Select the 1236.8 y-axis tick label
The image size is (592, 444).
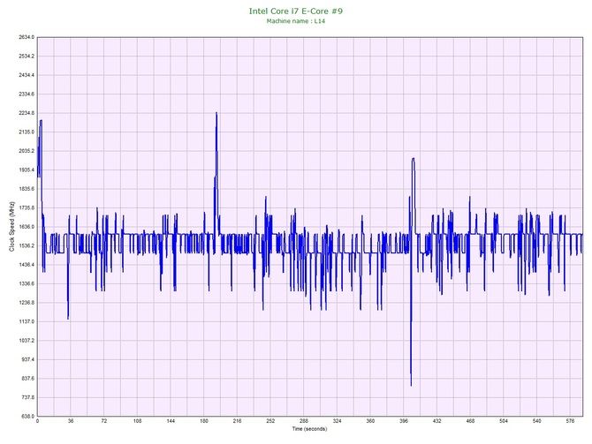tap(27, 303)
